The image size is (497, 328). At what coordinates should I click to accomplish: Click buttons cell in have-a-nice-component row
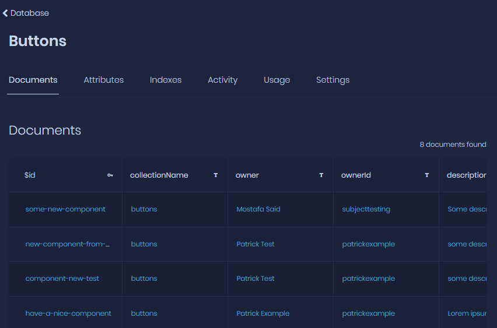click(144, 313)
